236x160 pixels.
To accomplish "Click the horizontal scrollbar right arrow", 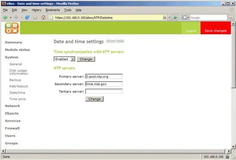I will tap(229, 151).
